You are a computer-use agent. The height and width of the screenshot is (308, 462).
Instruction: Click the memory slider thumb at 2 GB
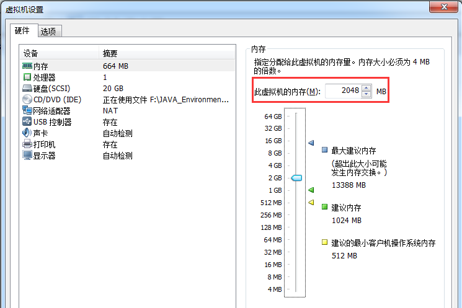[296, 178]
